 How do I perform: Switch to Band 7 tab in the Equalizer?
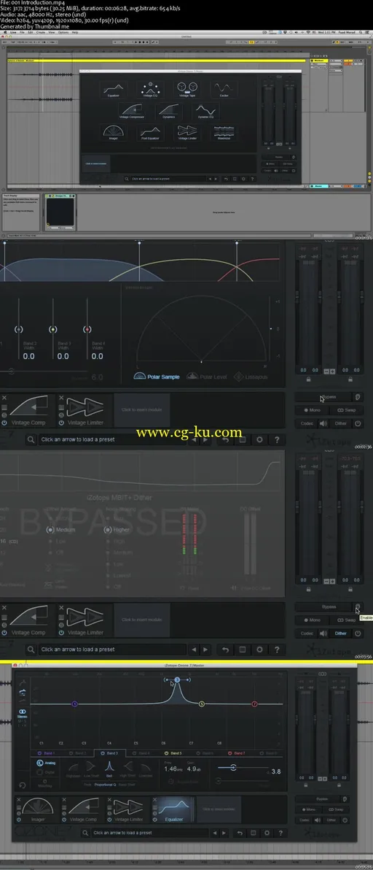point(236,753)
